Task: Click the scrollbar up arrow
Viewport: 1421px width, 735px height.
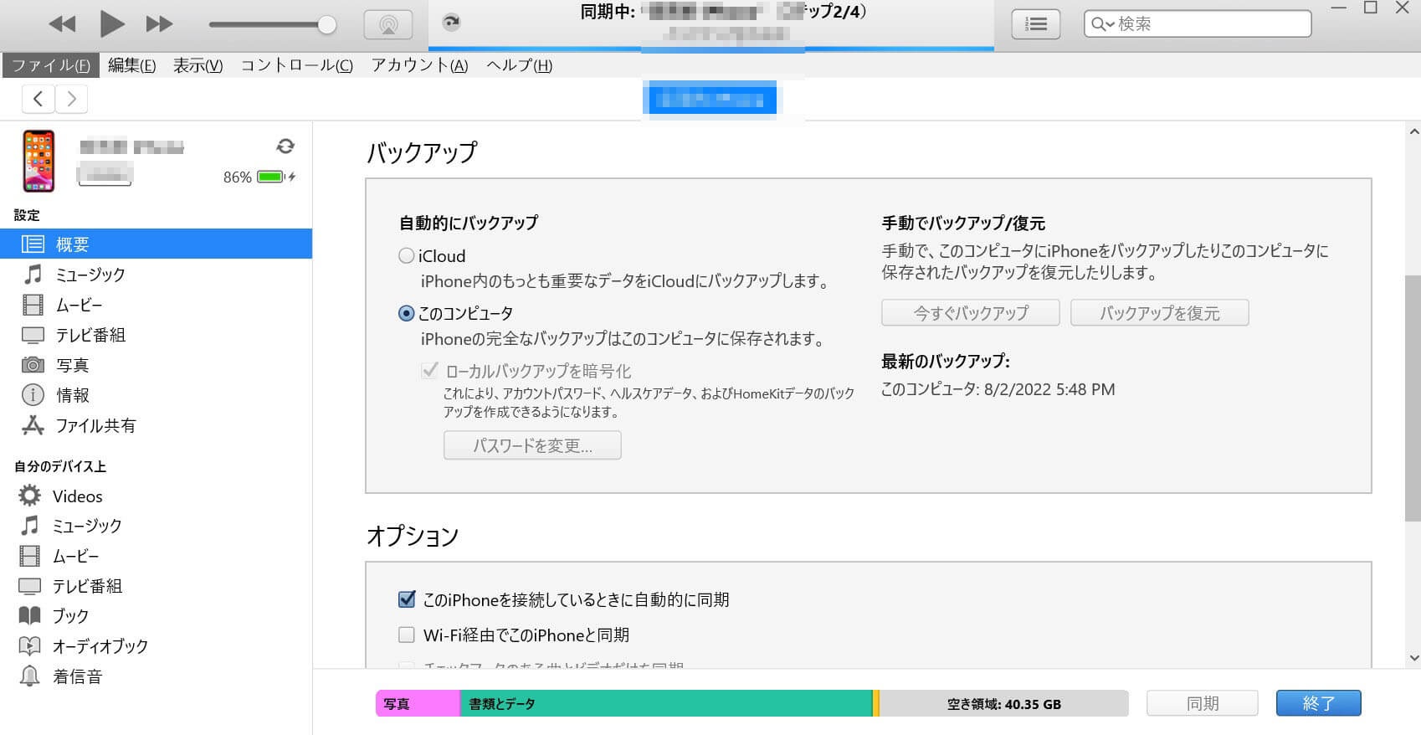Action: [x=1413, y=132]
